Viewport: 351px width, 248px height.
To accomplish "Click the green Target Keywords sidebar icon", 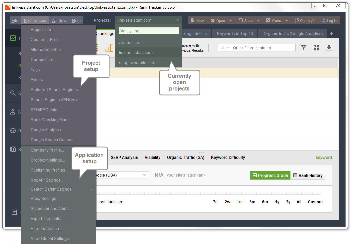I will tap(13, 38).
